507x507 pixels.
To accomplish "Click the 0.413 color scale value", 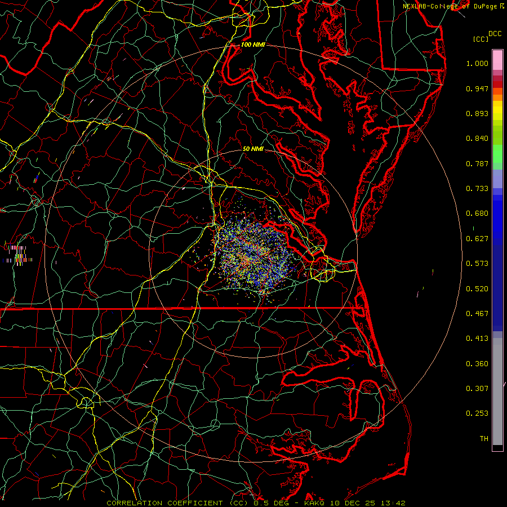I will (x=477, y=339).
